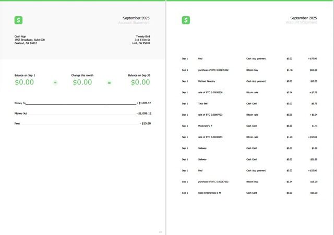Select the Michael Nowotny payment row
The height and width of the screenshot is (235, 334).
[207, 81]
